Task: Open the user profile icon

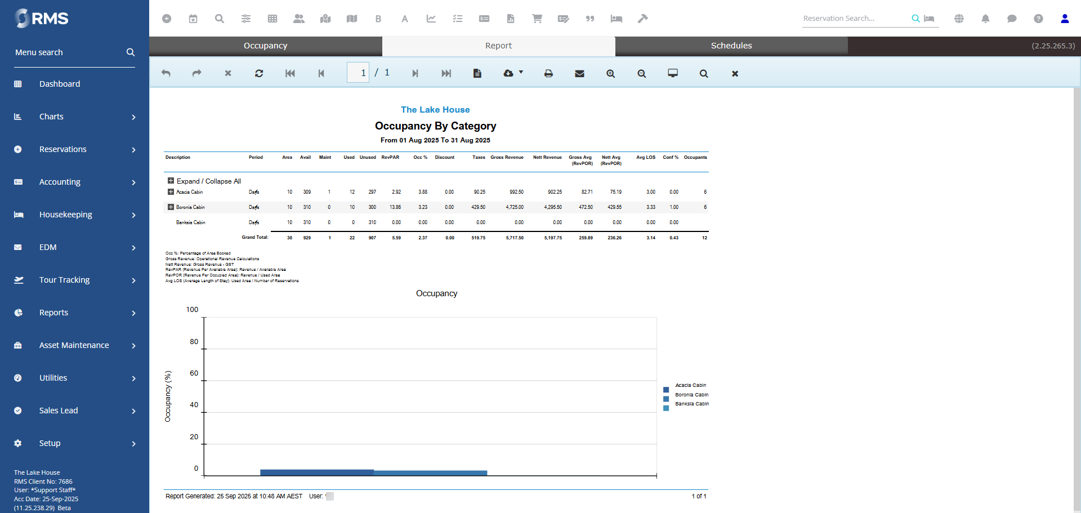Action: [1065, 19]
